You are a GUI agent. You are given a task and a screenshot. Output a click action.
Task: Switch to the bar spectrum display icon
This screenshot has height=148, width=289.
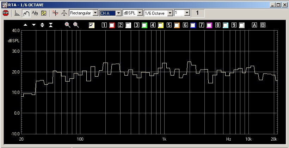tap(17, 13)
